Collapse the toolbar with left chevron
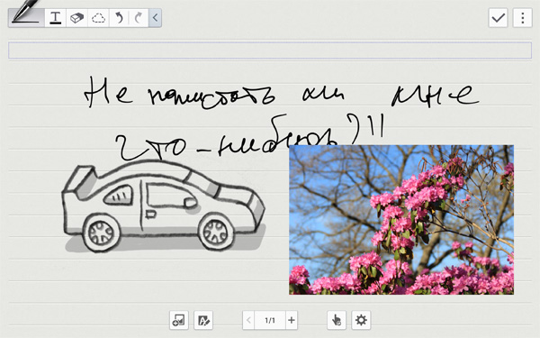Screen dimensions: 540x338 coord(155,18)
